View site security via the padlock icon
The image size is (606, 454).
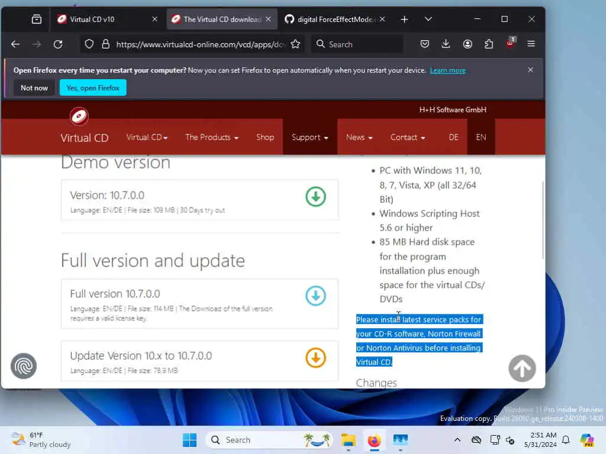(x=105, y=44)
